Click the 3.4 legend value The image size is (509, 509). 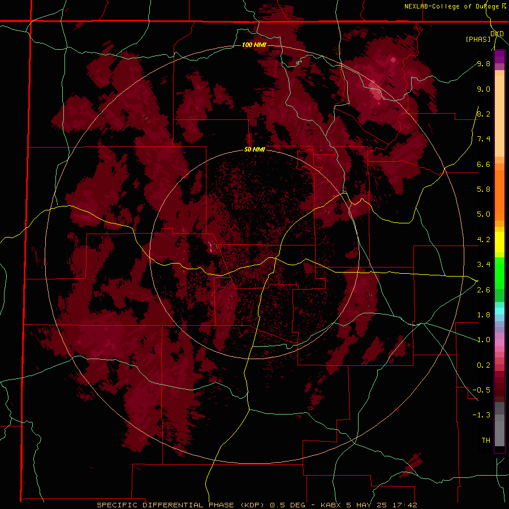pos(484,264)
